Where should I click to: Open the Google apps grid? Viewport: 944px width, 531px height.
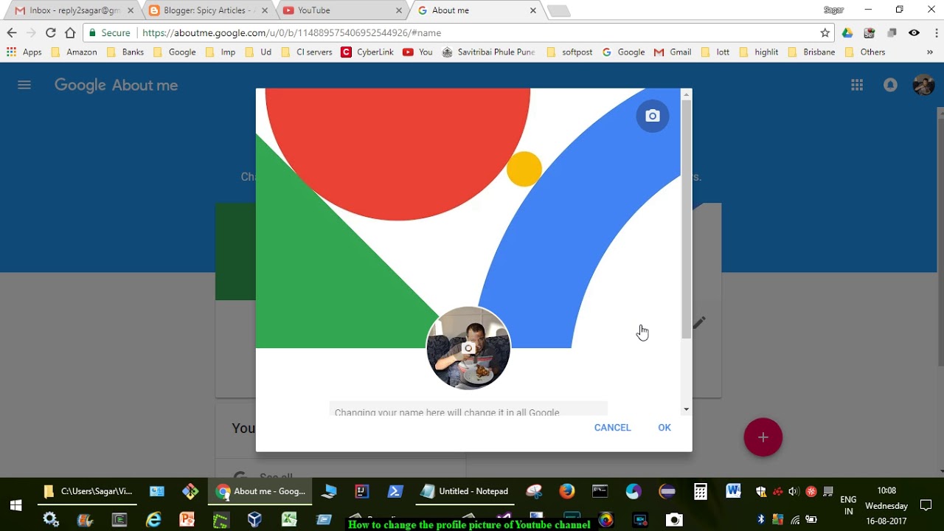(x=857, y=85)
